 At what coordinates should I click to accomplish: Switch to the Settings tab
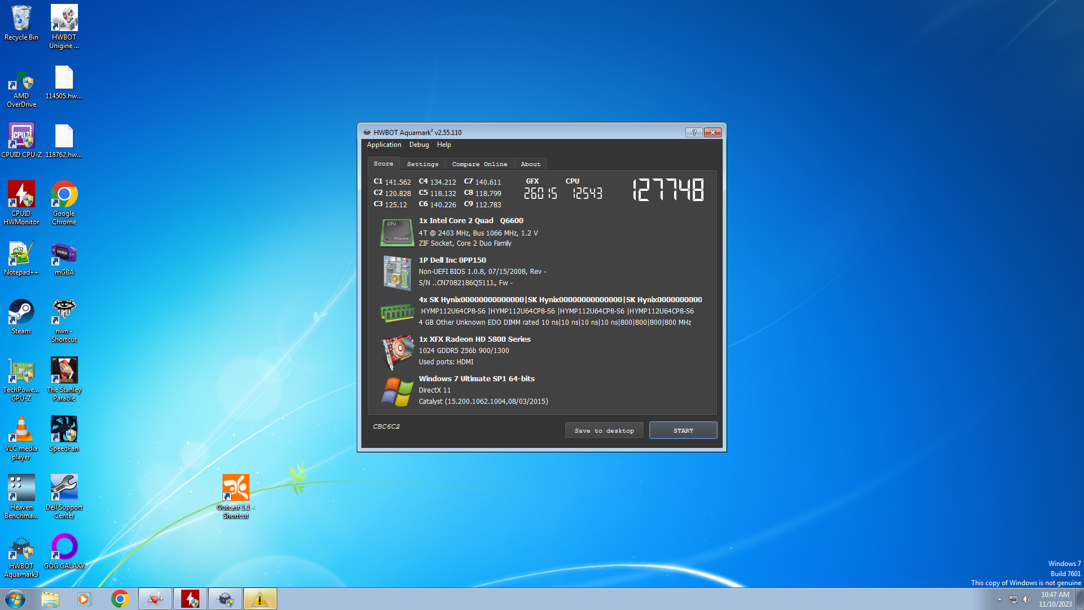point(422,164)
